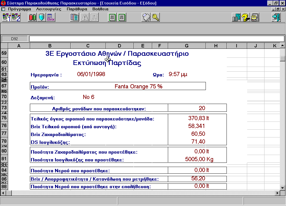Click the red and green cans icon
The image size is (286, 206).
click(33, 18)
